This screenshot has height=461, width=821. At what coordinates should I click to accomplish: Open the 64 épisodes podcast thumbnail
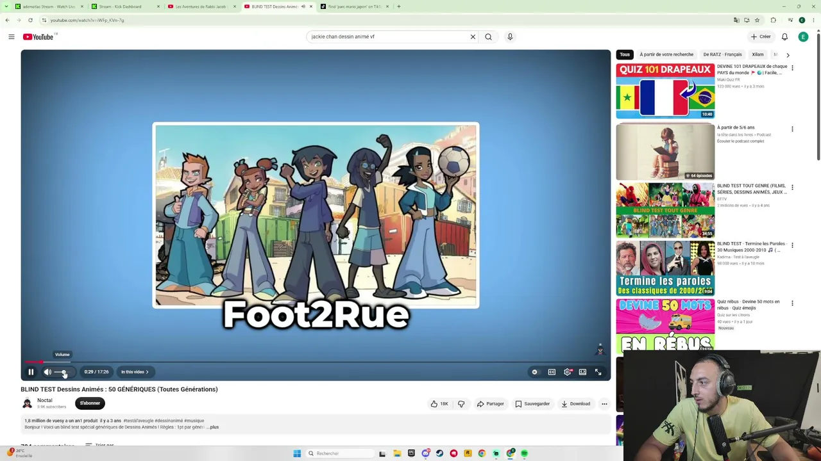[665, 152]
